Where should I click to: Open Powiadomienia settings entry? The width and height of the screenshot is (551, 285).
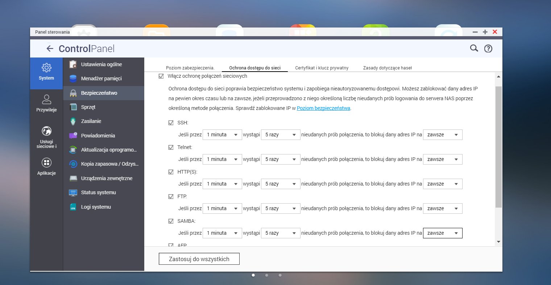click(104, 136)
